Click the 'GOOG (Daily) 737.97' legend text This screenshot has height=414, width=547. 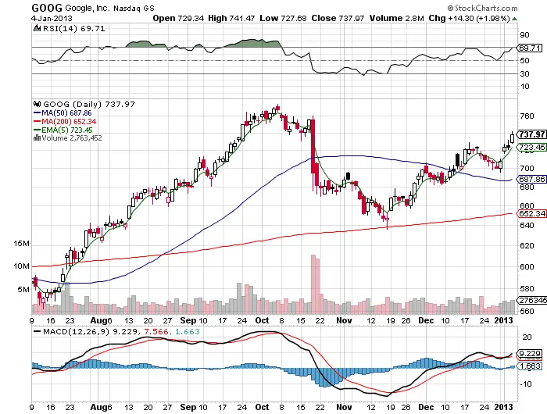pyautogui.click(x=89, y=104)
